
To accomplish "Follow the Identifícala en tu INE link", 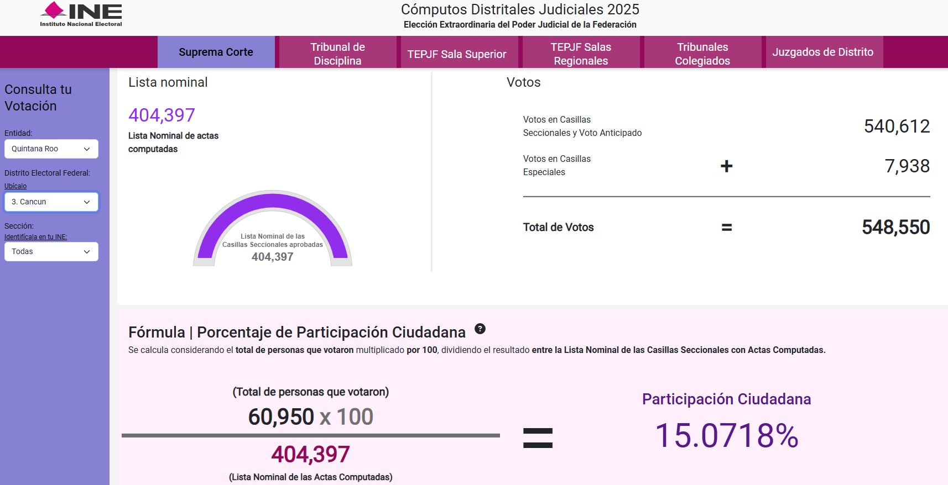I will pos(35,237).
